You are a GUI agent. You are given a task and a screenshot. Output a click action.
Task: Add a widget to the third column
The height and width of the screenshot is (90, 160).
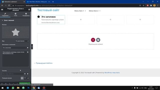110,19
